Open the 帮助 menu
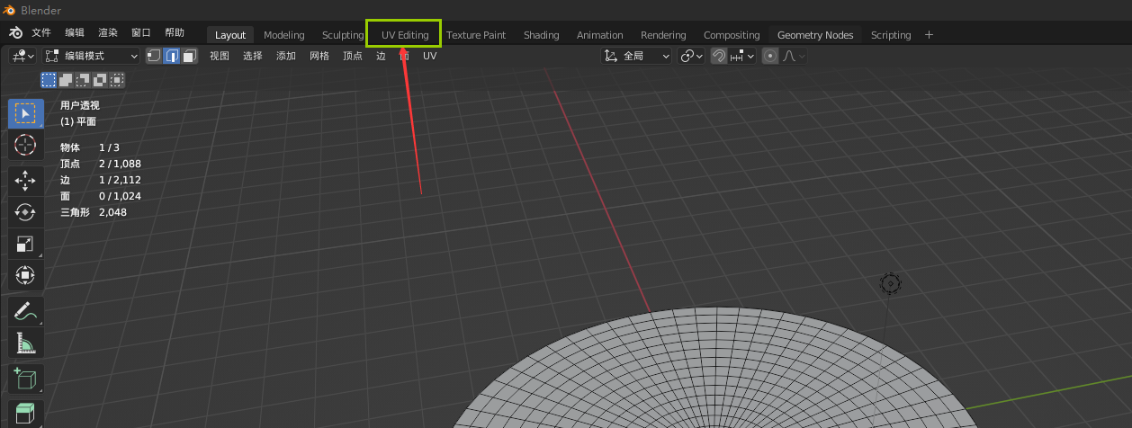This screenshot has height=428, width=1132. (x=175, y=33)
